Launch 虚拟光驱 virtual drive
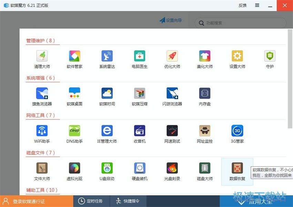This screenshot has height=207, width=293. coord(74,171)
